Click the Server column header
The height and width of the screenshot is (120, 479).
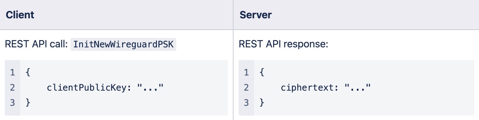pos(255,15)
